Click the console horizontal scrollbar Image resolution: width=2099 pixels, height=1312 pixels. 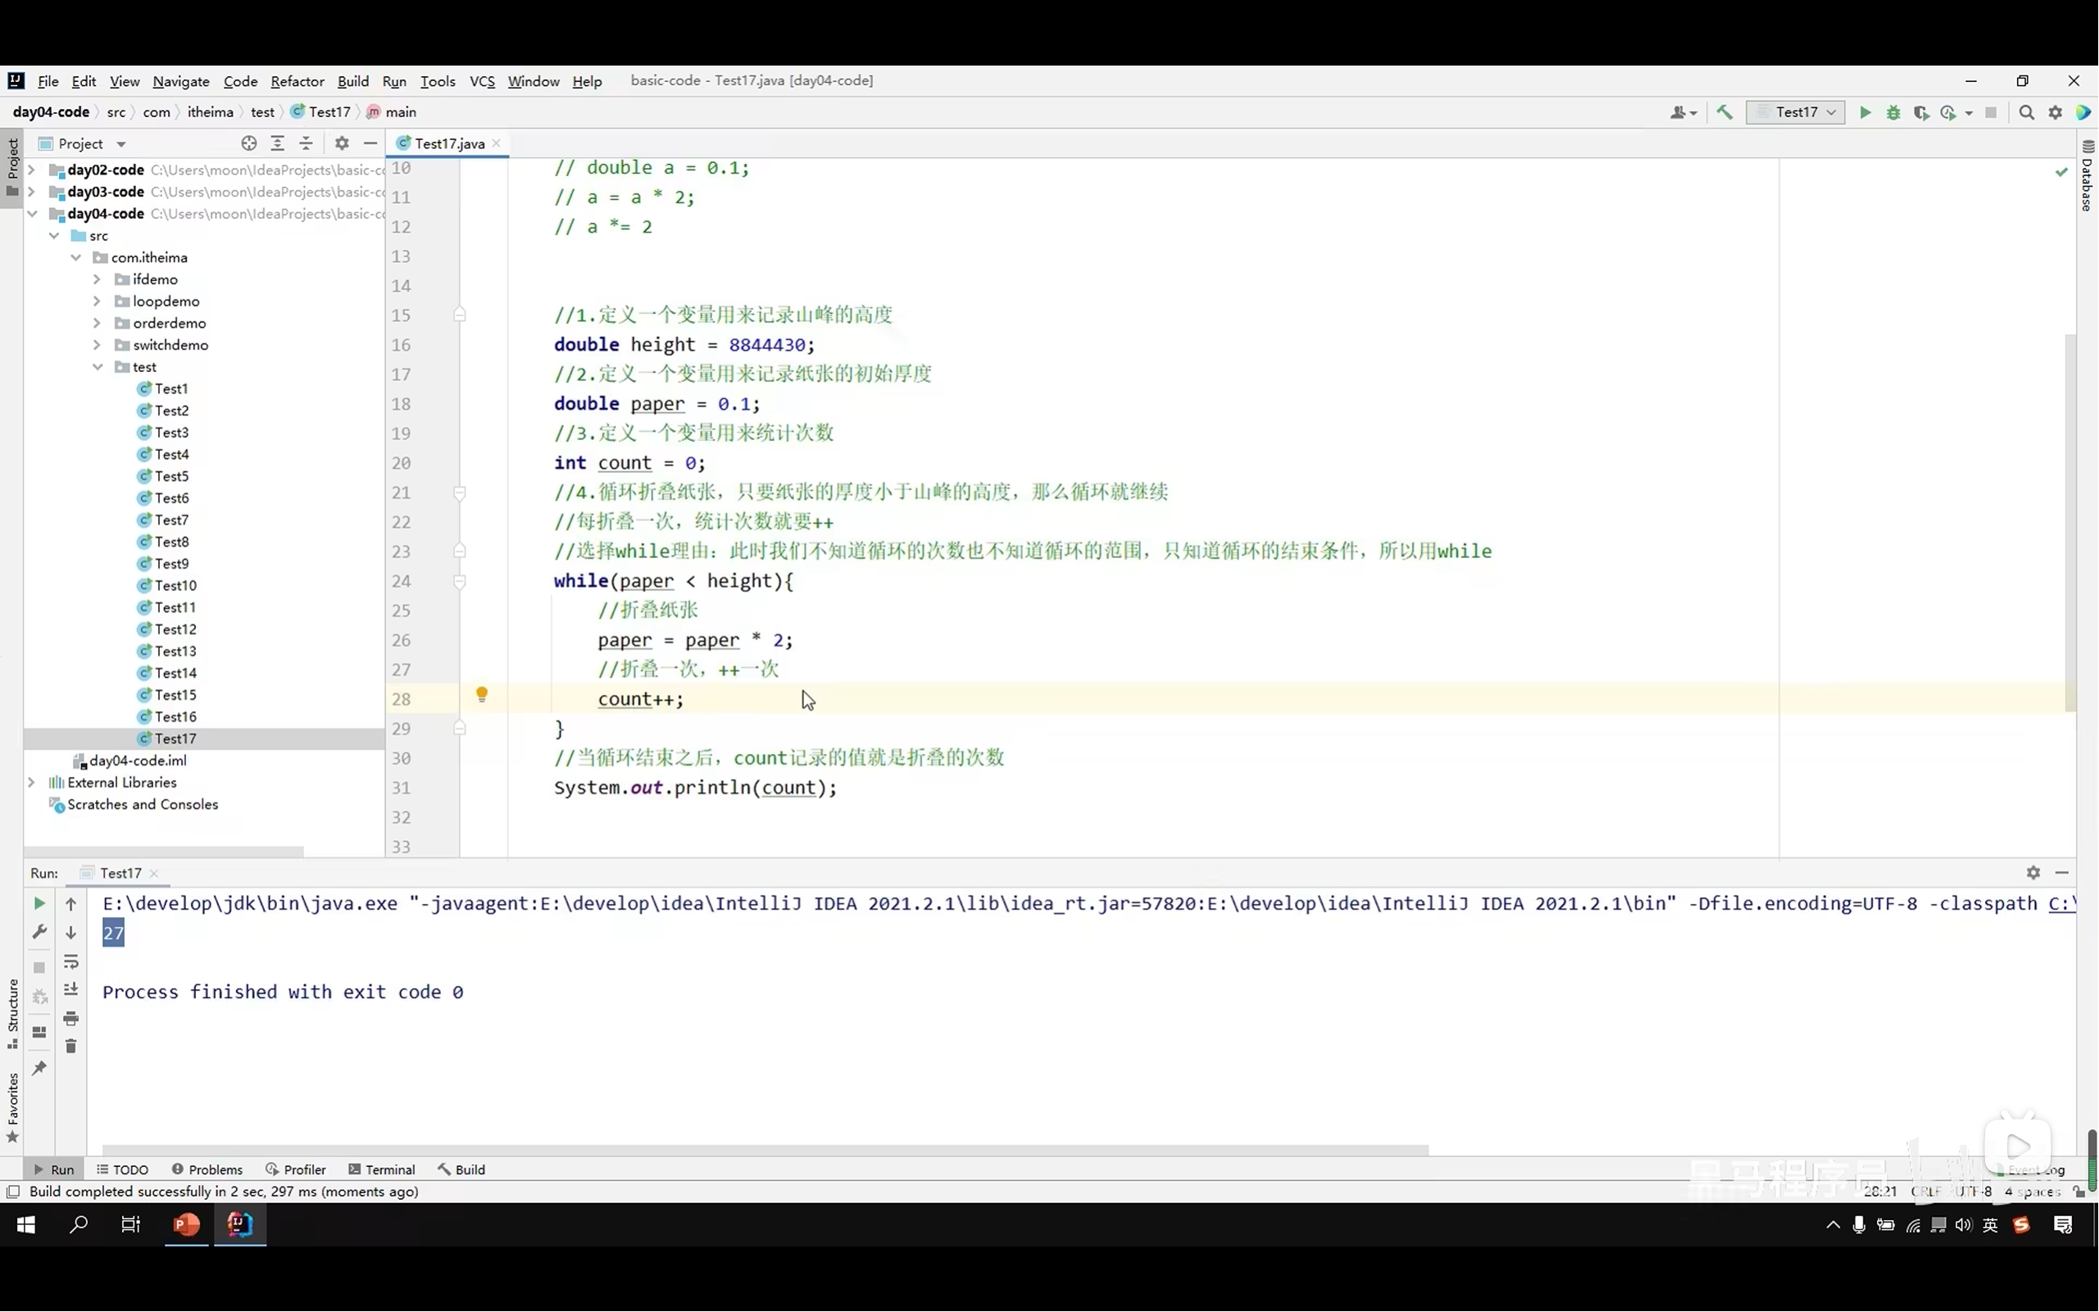pyautogui.click(x=764, y=1151)
